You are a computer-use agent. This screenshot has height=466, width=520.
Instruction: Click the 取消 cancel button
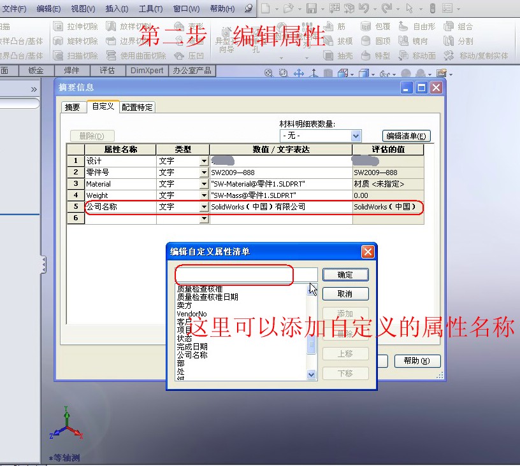coord(345,293)
